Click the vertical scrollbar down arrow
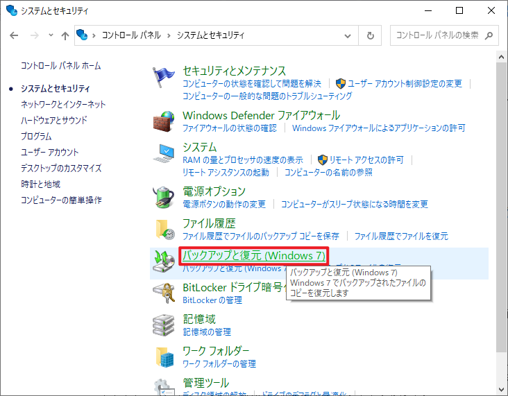This screenshot has width=508, height=396. [501, 390]
